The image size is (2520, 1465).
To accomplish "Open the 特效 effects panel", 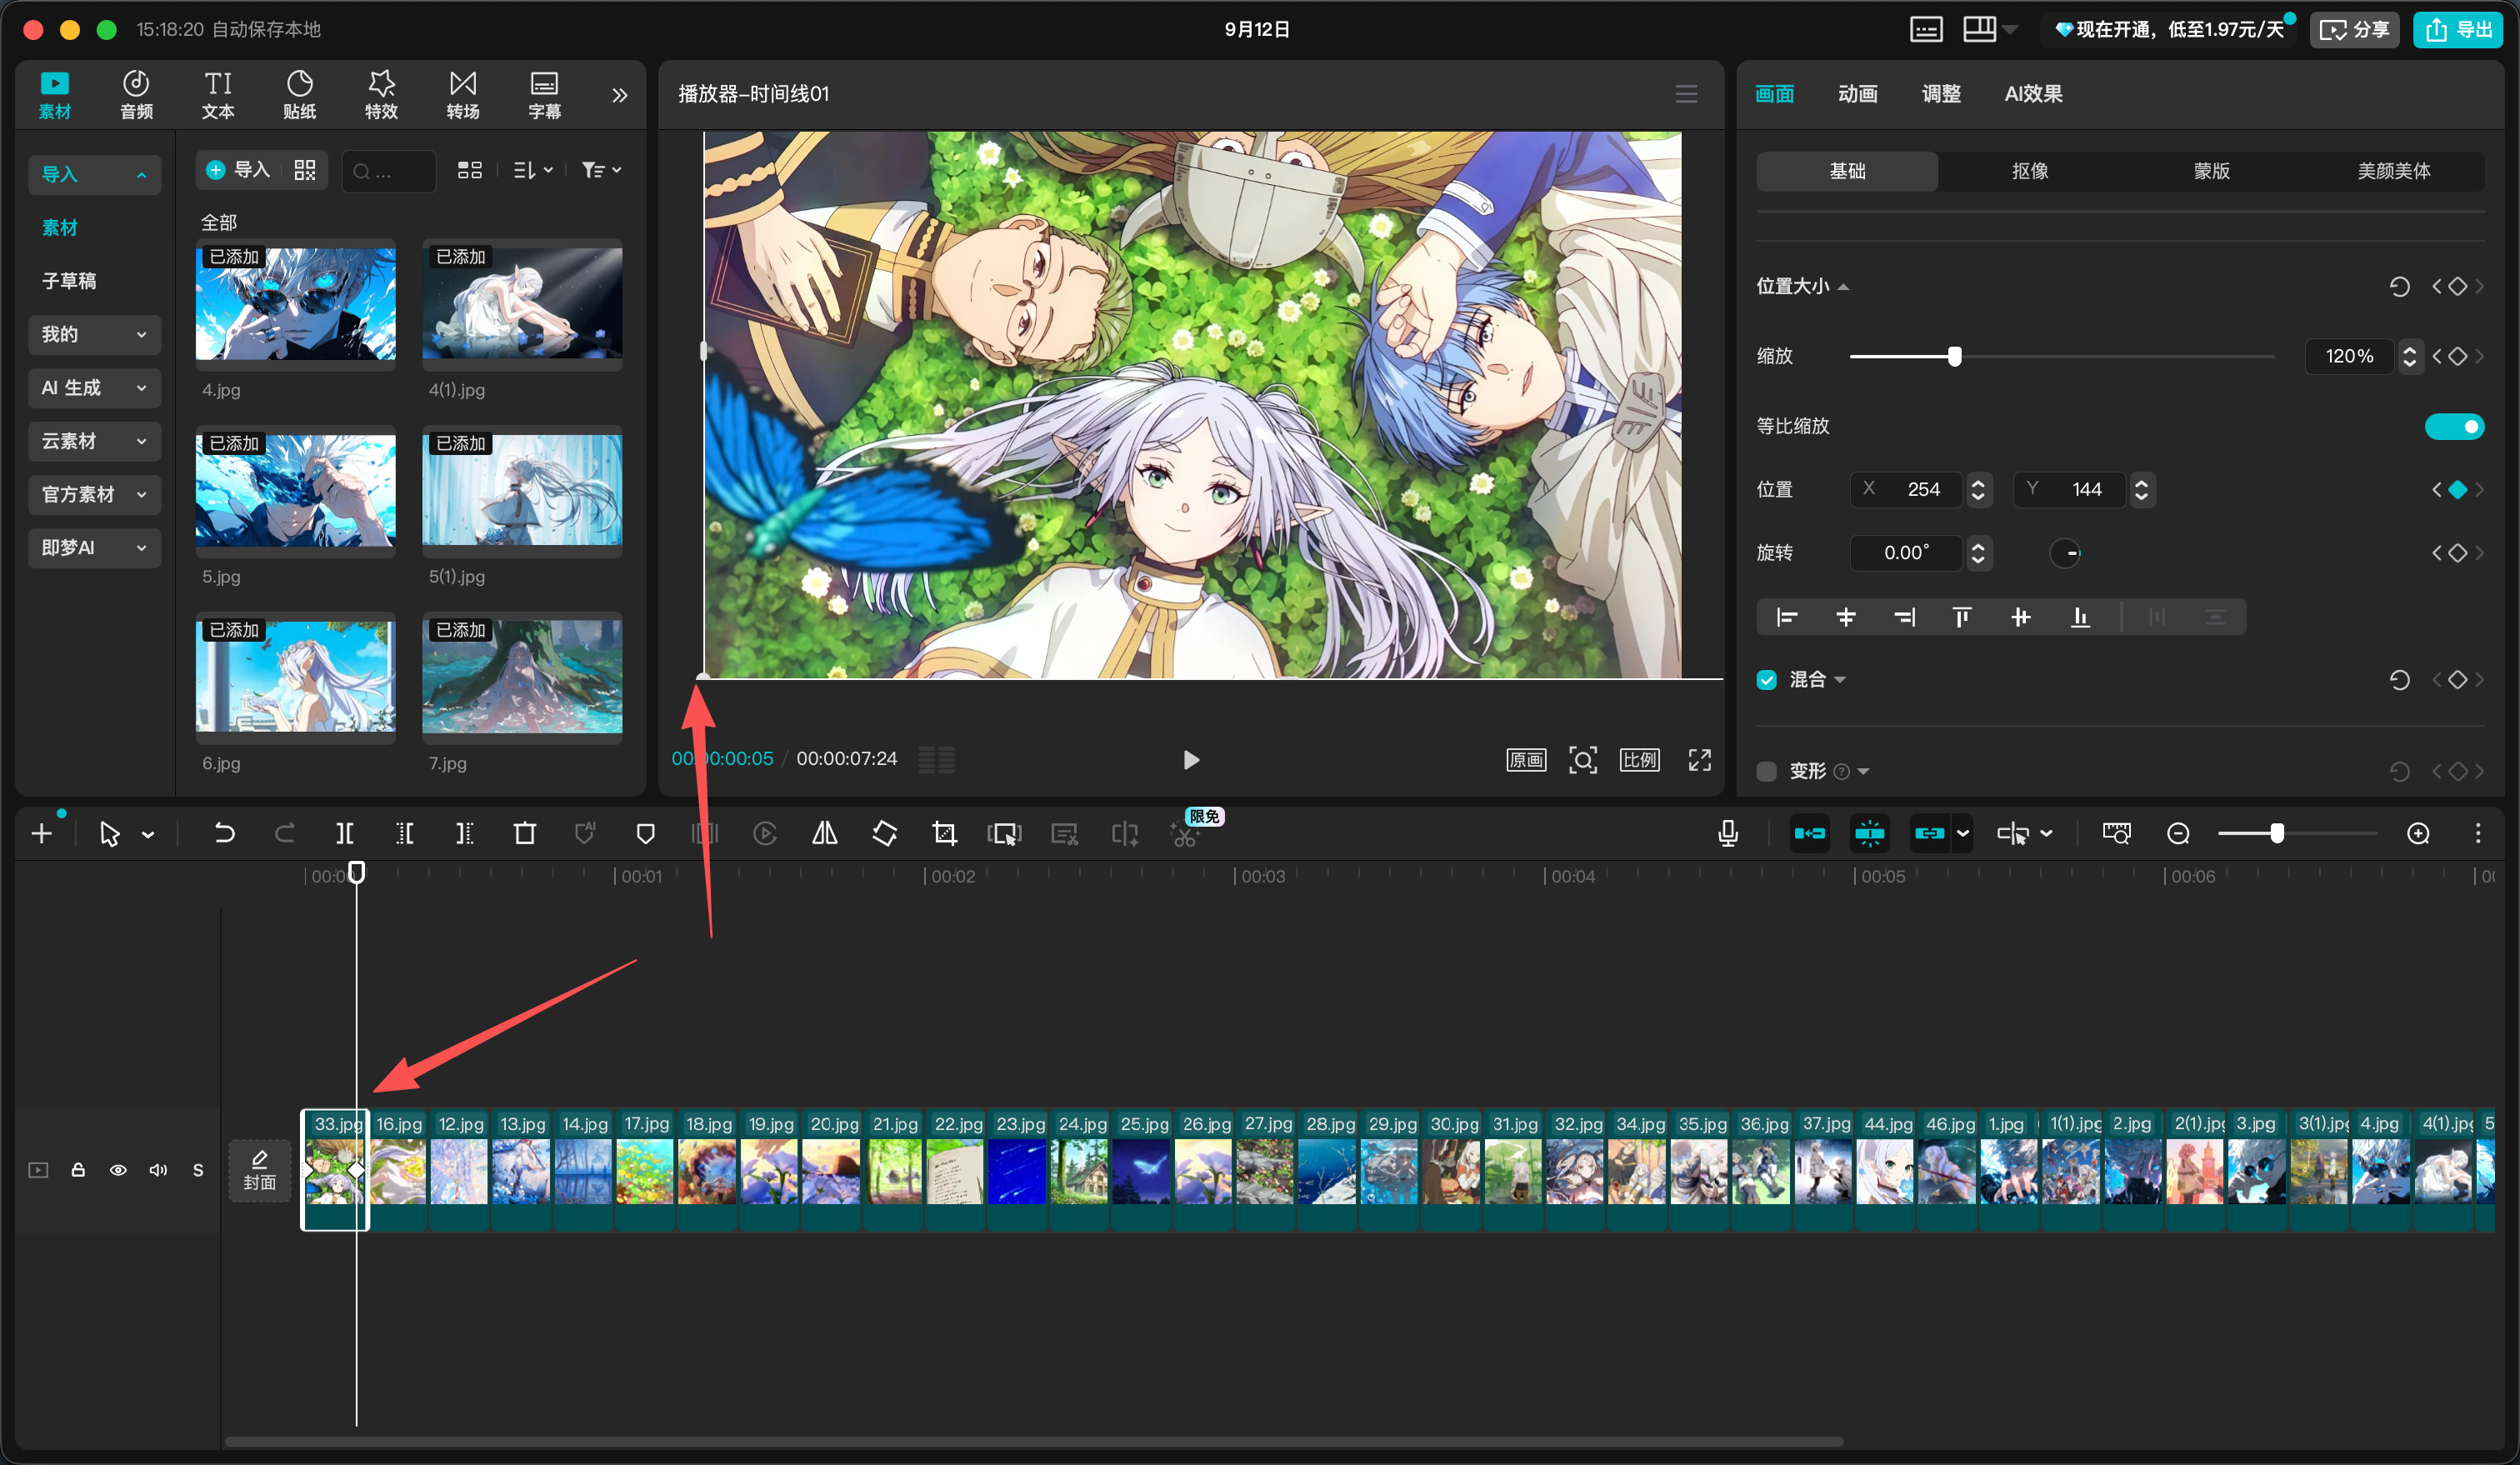I will pos(381,95).
